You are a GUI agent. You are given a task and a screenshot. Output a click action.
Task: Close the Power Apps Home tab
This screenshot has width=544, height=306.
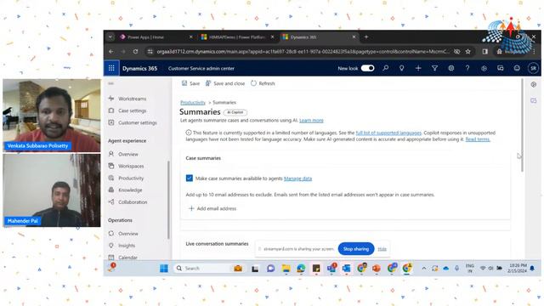(x=190, y=37)
